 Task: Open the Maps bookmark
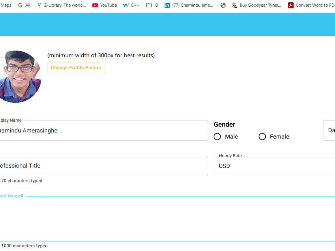pos(6,5)
